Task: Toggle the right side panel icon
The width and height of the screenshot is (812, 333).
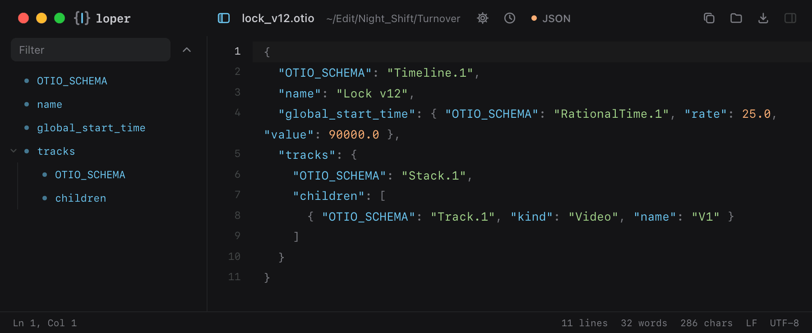Action: (790, 18)
